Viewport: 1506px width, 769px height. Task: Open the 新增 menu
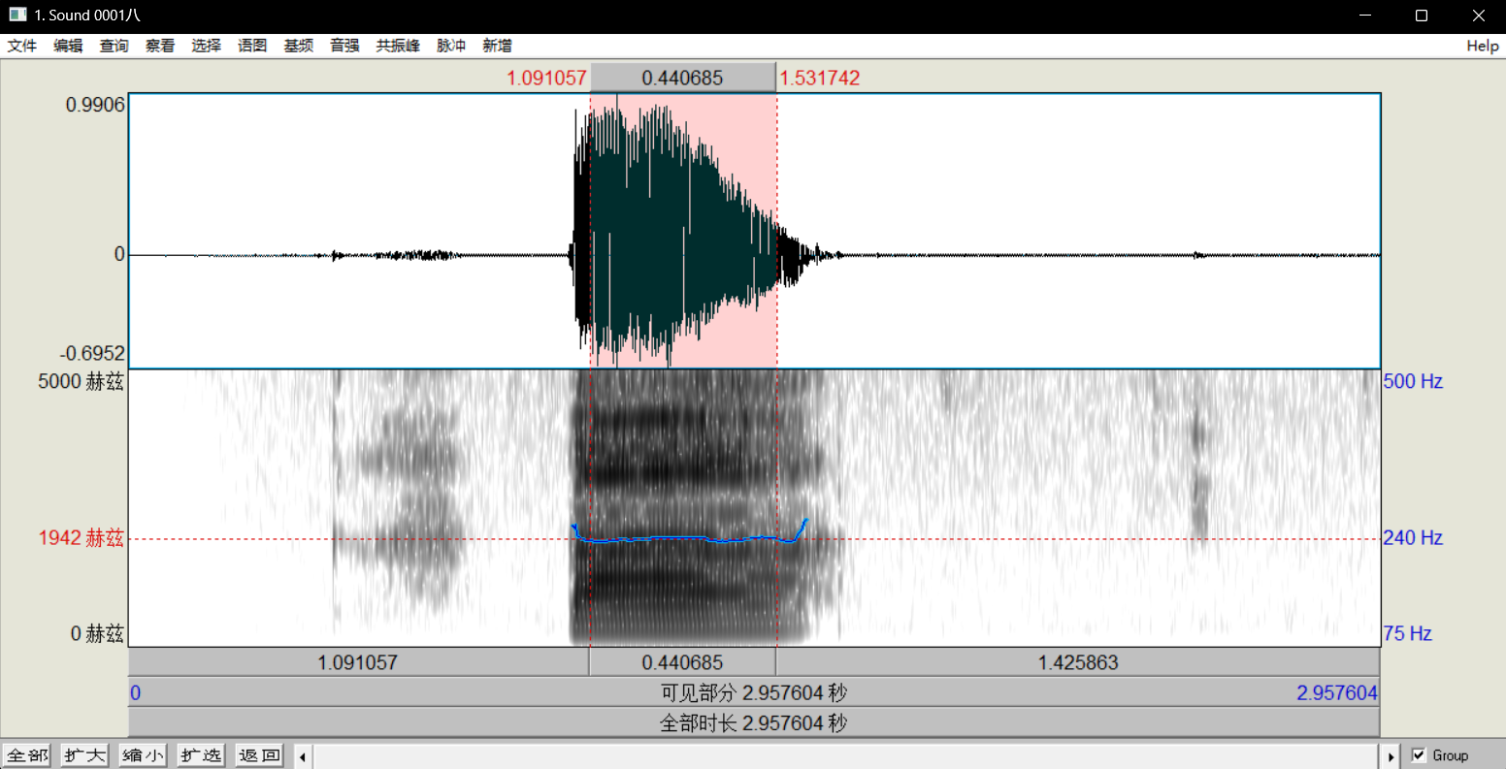(497, 46)
